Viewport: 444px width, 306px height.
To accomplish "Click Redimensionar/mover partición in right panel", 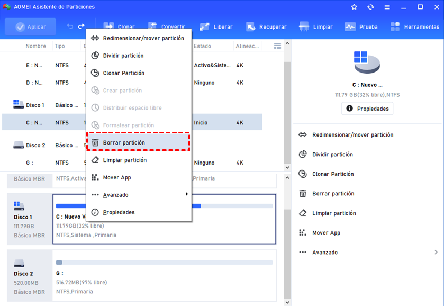I will (x=352, y=135).
